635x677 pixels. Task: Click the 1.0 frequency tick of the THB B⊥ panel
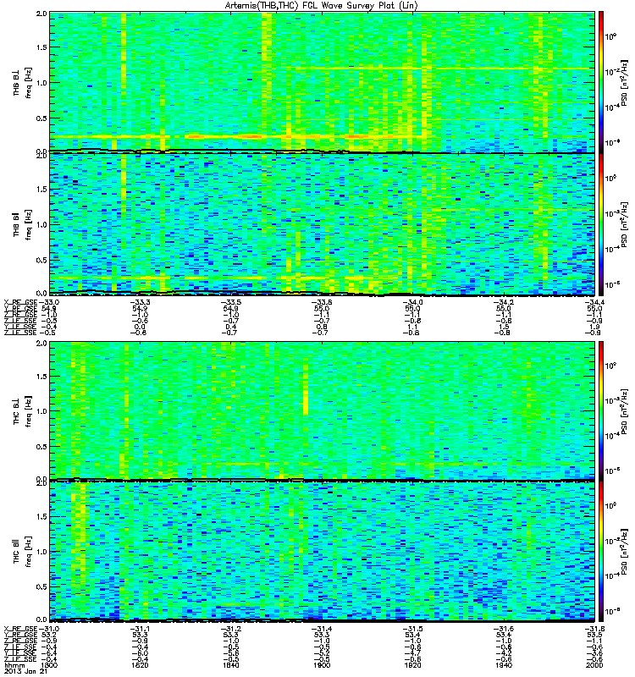[x=41, y=83]
